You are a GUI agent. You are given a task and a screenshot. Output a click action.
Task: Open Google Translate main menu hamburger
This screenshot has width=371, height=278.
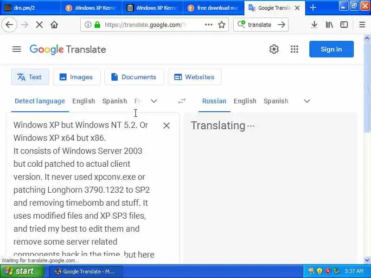click(x=17, y=49)
